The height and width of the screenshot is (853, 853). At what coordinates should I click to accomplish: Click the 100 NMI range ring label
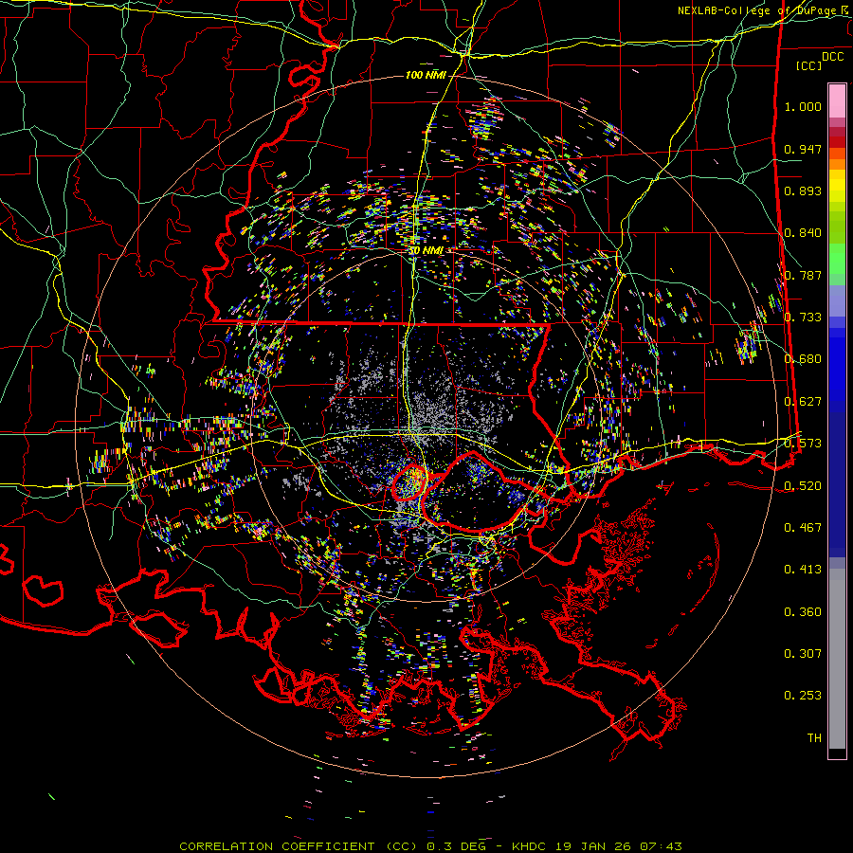(426, 75)
